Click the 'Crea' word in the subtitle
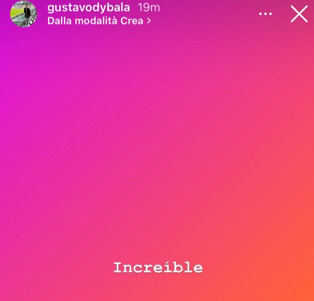This screenshot has height=301, width=314. point(132,21)
